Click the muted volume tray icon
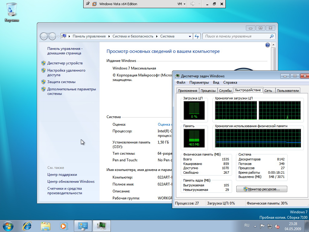Screen dimensions: 309x232 pyautogui.click(x=276, y=226)
